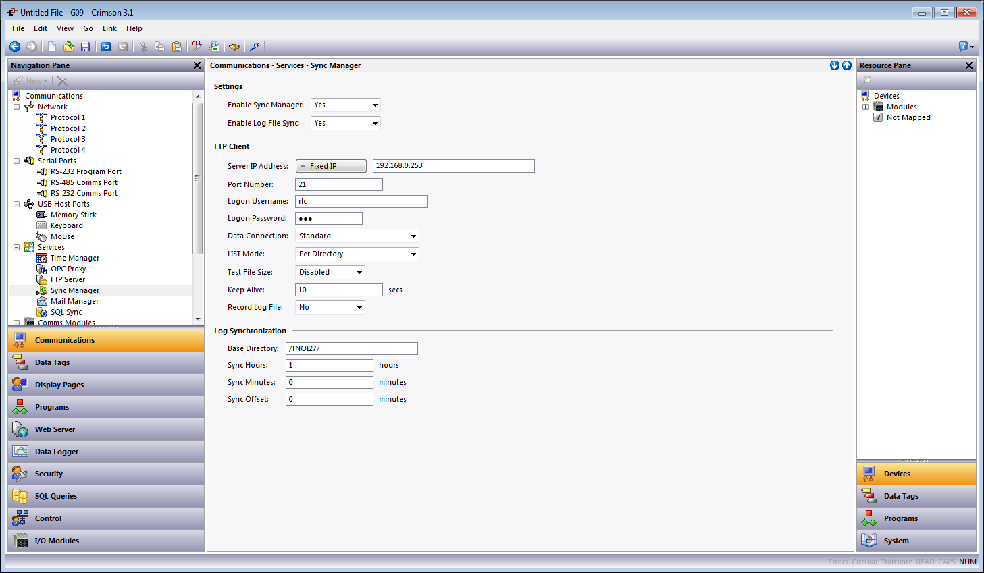
Task: Open the Link menu
Action: click(109, 28)
